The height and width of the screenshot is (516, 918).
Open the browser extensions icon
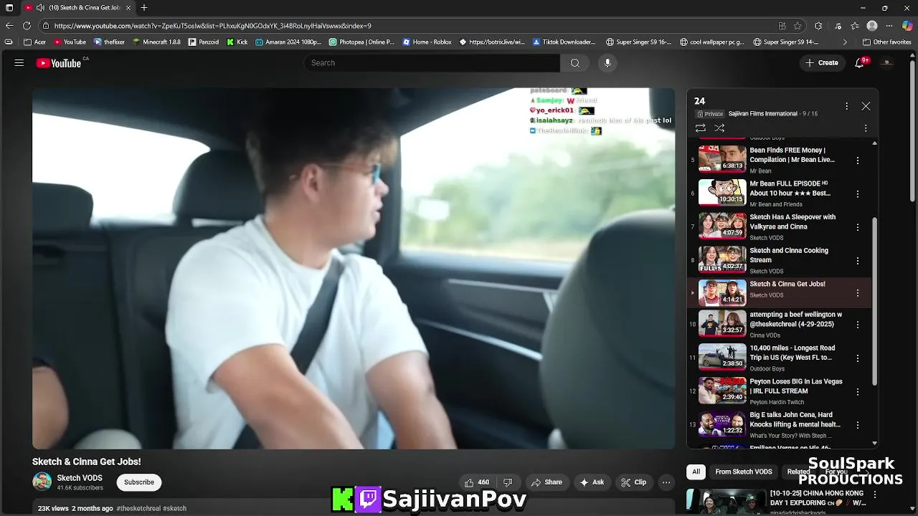[x=818, y=26]
